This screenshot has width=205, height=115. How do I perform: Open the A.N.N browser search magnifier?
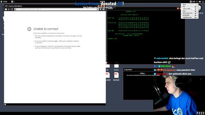[100, 9]
